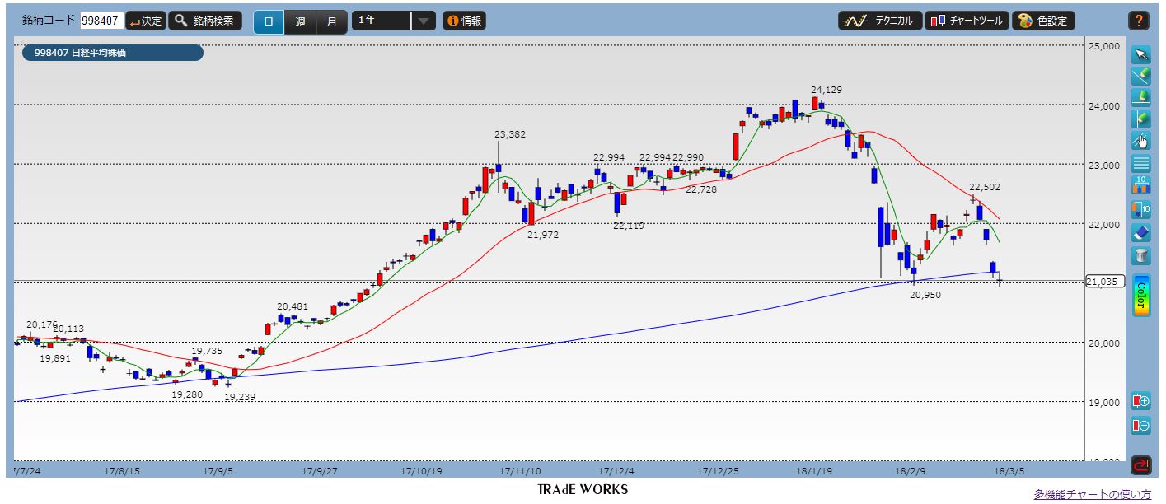Zoom in candles with plus icon
The image size is (1166, 504).
pyautogui.click(x=1140, y=402)
